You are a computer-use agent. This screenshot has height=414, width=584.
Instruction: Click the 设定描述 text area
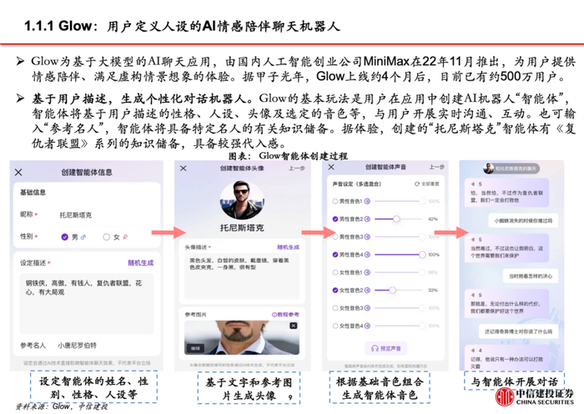[87, 304]
